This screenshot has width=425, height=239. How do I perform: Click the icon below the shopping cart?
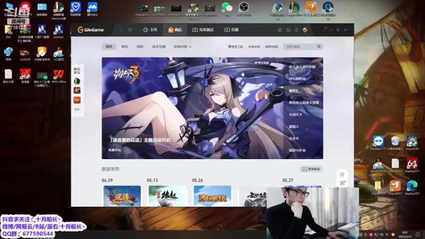[x=342, y=183]
